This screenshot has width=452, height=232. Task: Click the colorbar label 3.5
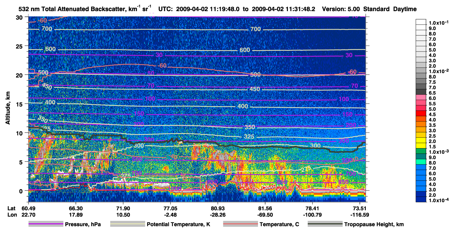(x=433, y=125)
